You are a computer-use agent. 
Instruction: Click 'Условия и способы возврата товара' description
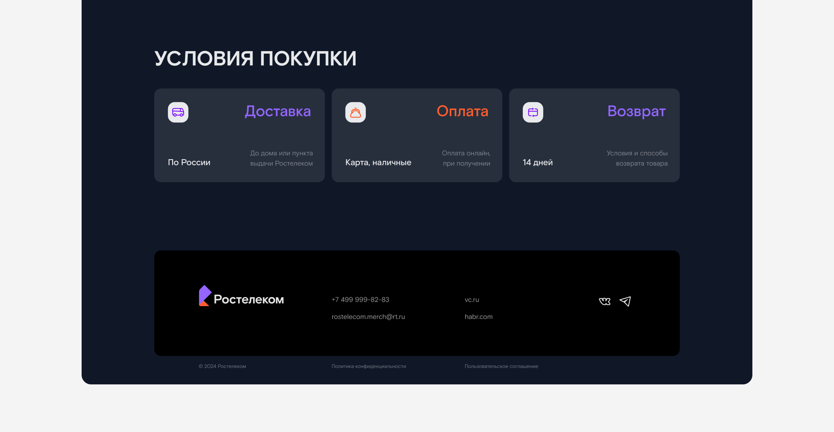[637, 158]
